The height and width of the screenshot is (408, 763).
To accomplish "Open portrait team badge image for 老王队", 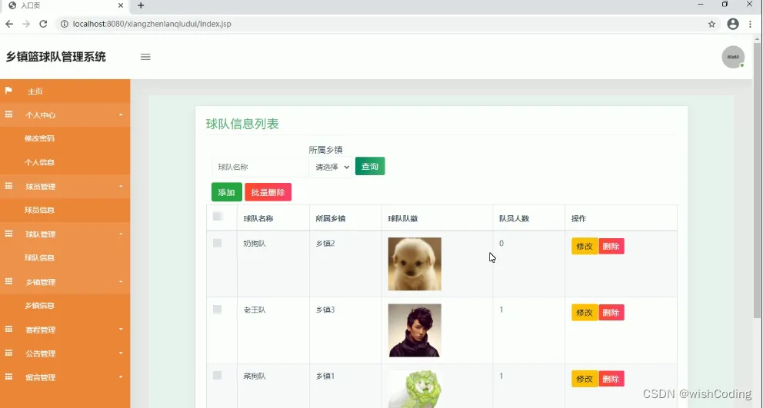I will (x=415, y=330).
